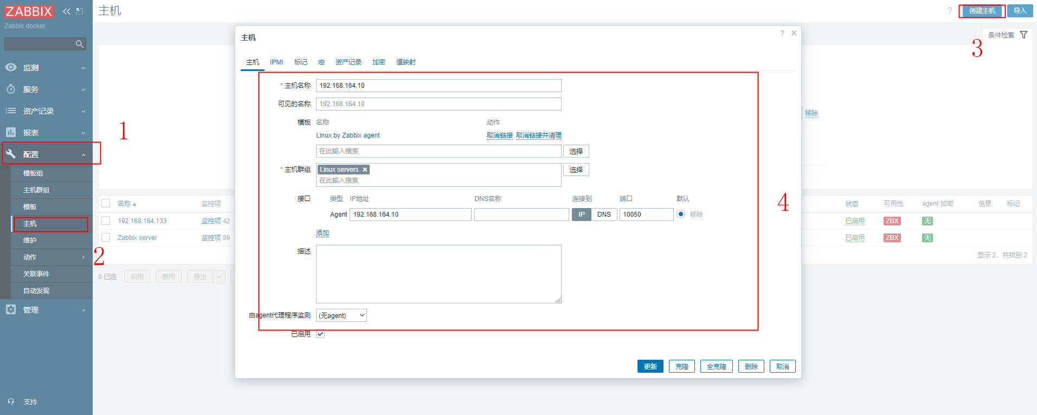
Task: Switch interface connection to IP
Action: (x=582, y=215)
